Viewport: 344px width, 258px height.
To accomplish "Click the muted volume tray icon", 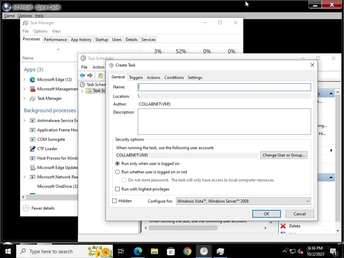I will tap(300, 251).
